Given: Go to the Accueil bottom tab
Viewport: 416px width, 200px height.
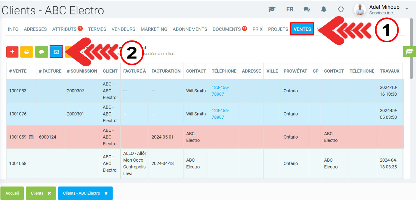Looking at the screenshot, I should (12, 193).
